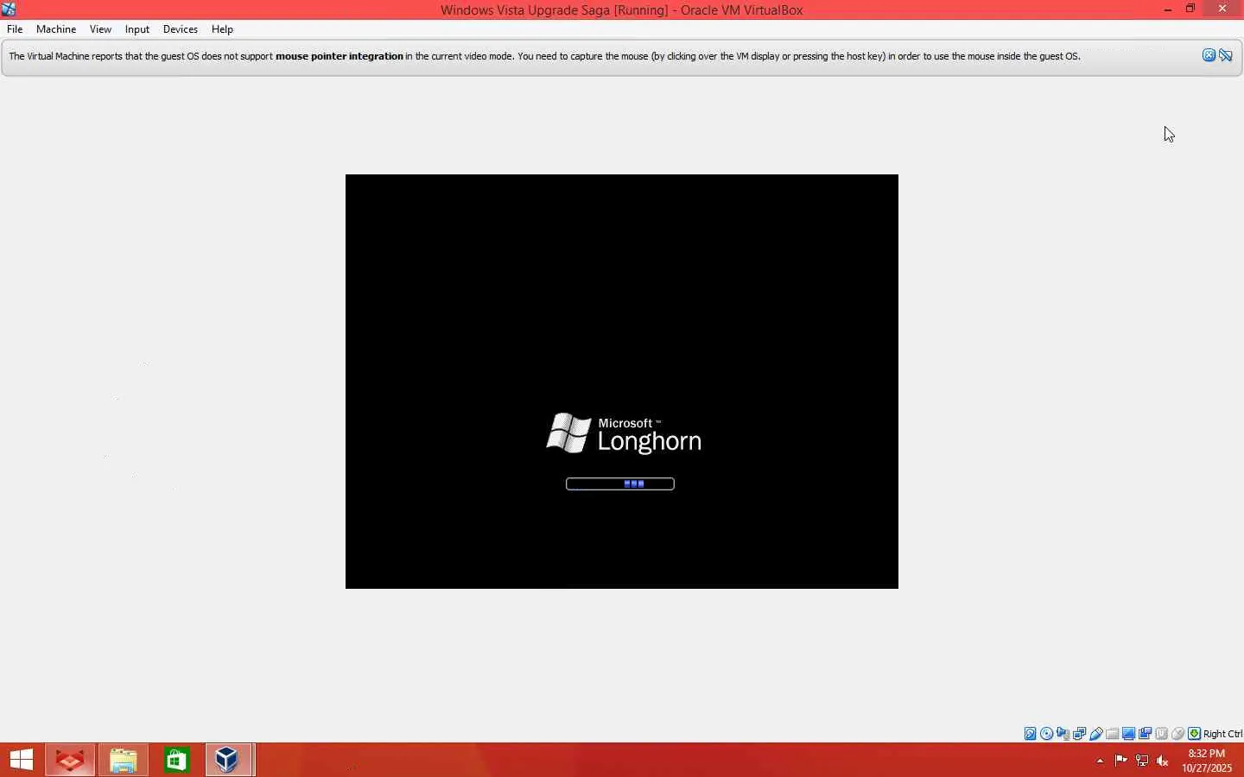Open the Windows Start button
This screenshot has height=777, width=1244.
(x=21, y=760)
